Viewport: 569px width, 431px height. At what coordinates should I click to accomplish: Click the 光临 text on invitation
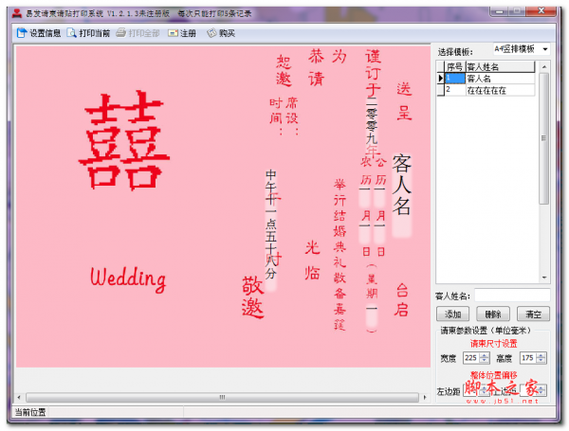312,260
